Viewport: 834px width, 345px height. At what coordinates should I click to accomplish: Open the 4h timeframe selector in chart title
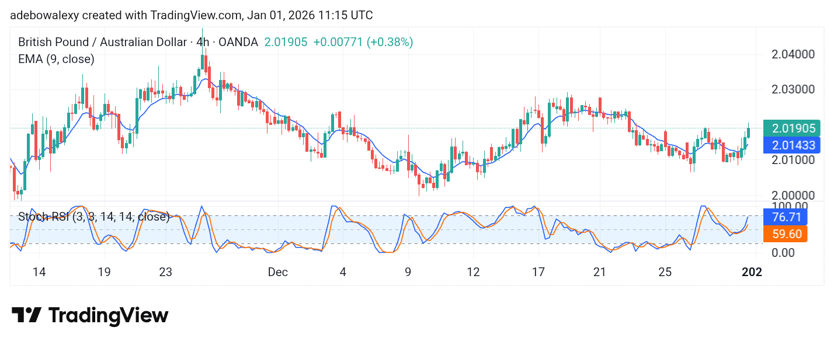(203, 41)
